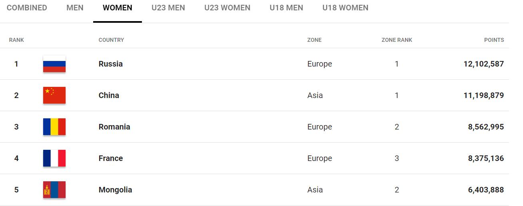This screenshot has height=206, width=523.
Task: Click the Zone Rank column header
Action: point(397,40)
